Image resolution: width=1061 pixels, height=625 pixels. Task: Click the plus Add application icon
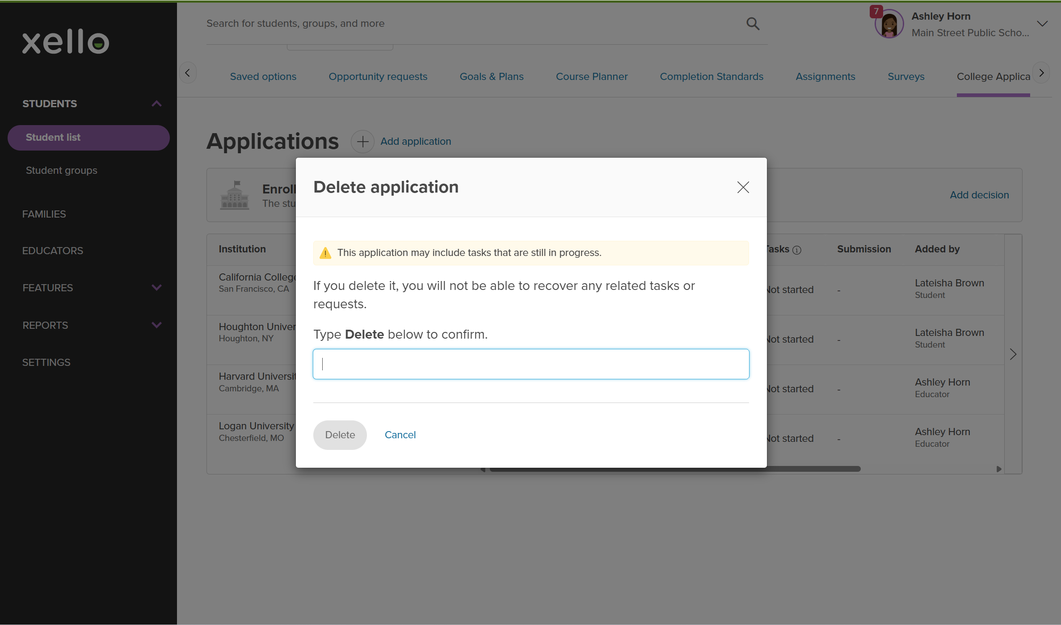pyautogui.click(x=362, y=142)
